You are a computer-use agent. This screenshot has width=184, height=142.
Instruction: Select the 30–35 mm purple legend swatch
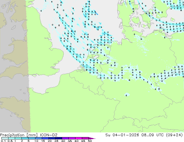point(65,138)
